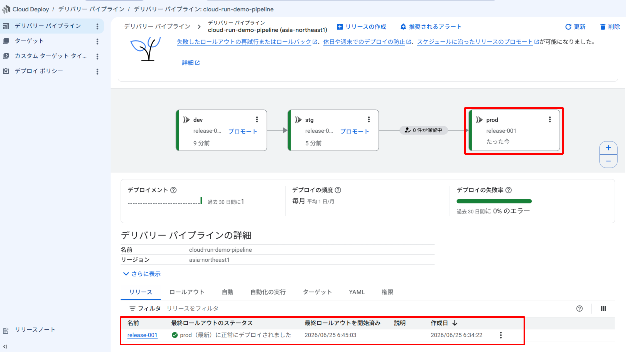
Task: Click the デプロイメント sparkline chart
Action: click(165, 201)
